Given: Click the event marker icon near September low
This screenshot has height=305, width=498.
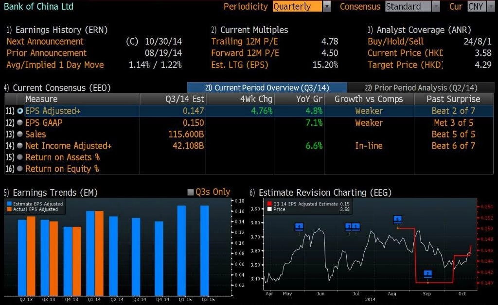Looking at the screenshot, I should (x=428, y=274).
